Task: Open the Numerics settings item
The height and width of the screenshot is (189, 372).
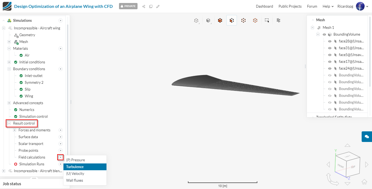Action: (27, 110)
